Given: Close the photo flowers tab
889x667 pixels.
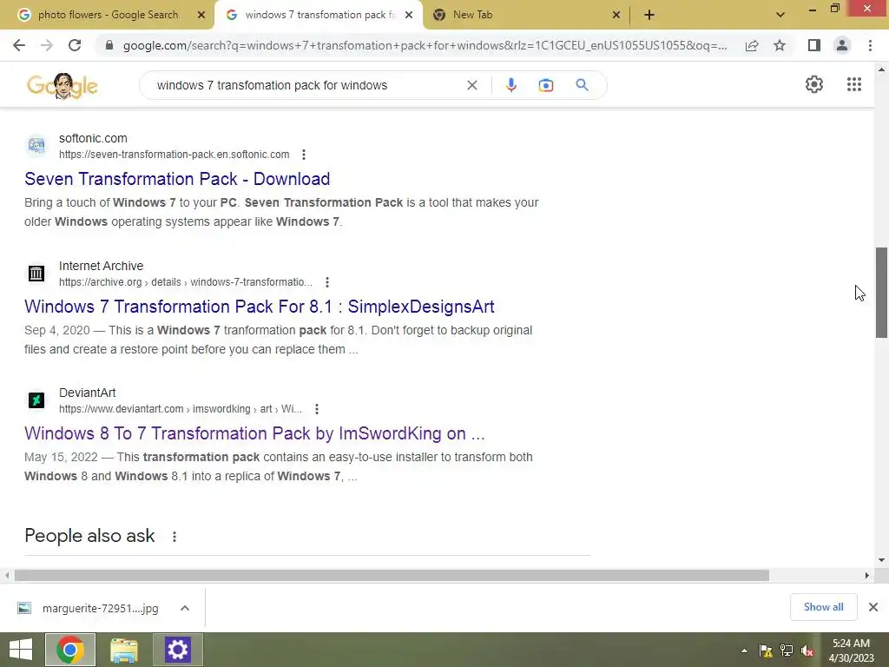Looking at the screenshot, I should coord(201,15).
